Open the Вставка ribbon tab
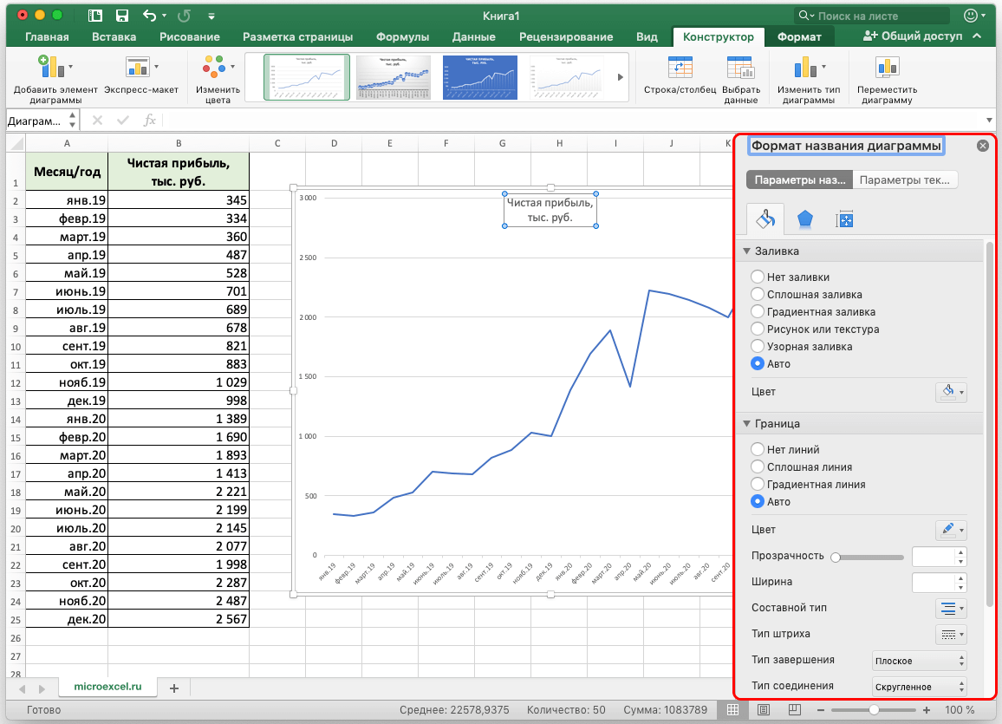 (114, 37)
